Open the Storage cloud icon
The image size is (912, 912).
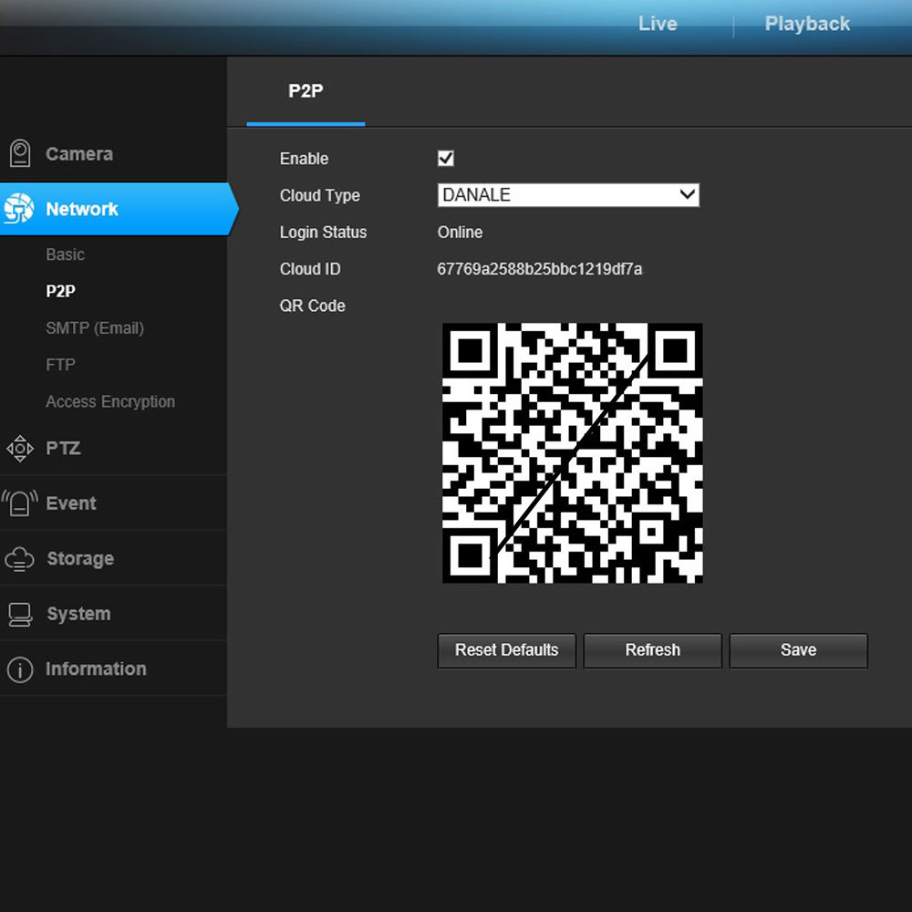[19, 559]
